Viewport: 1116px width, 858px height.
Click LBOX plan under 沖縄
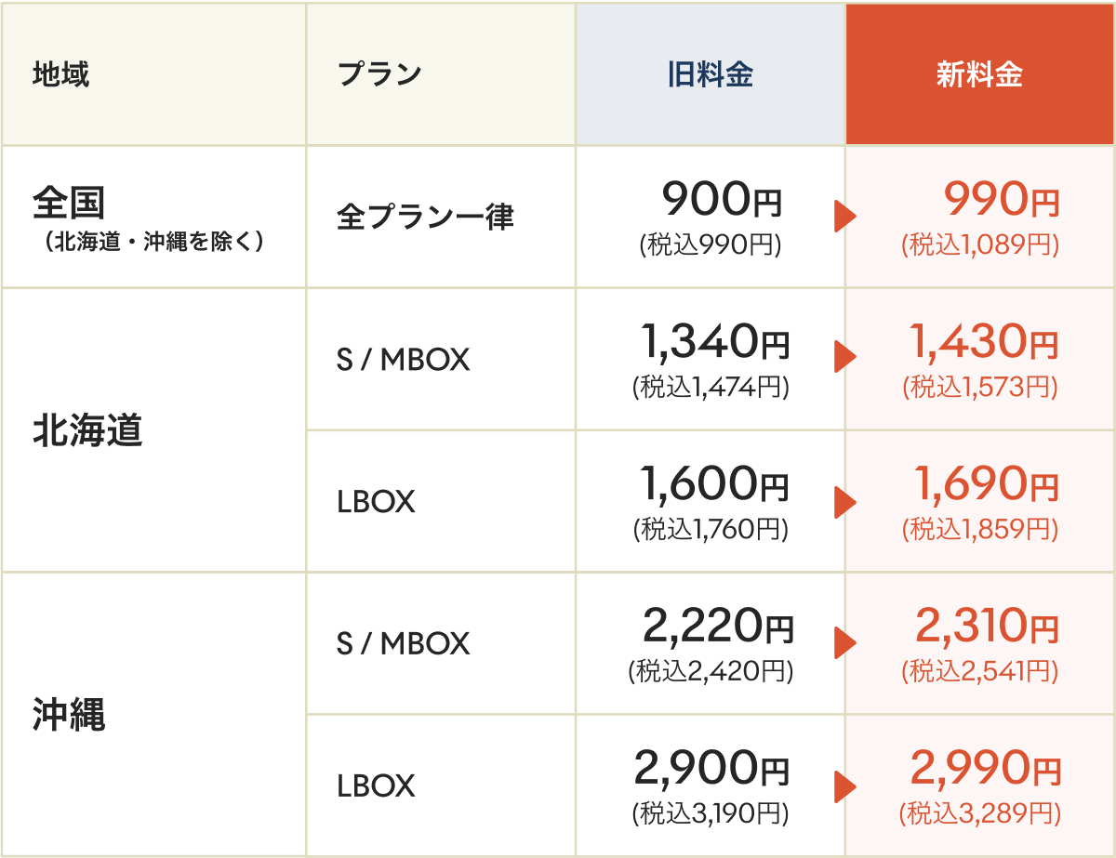click(x=441, y=786)
